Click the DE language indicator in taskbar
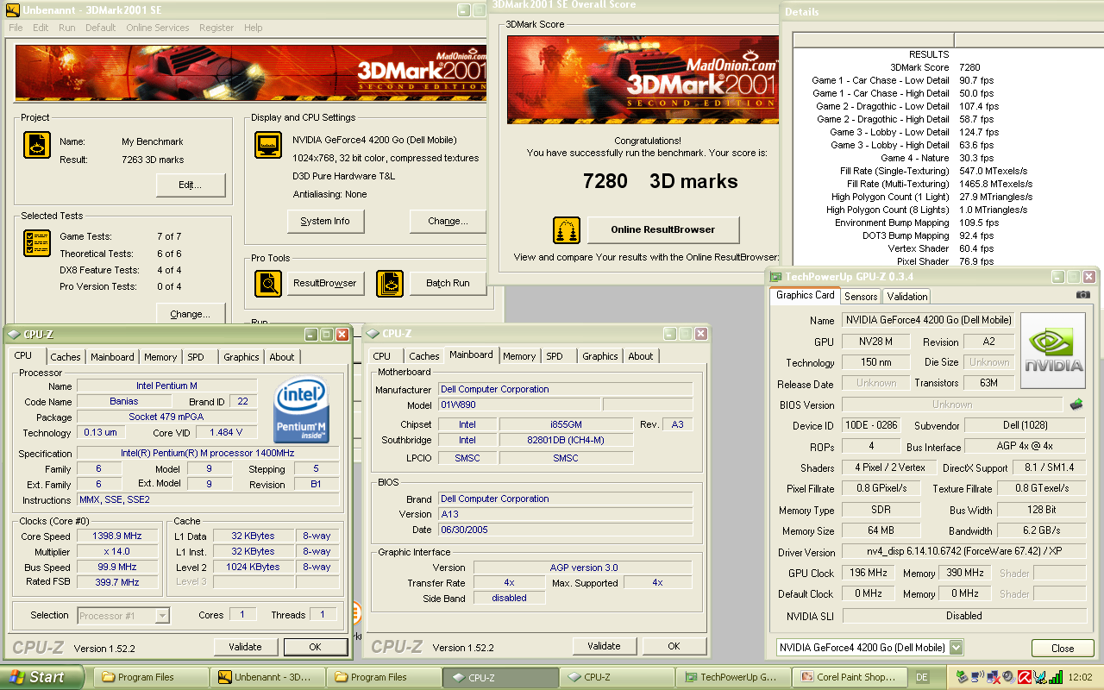Image resolution: width=1104 pixels, height=690 pixels. pyautogui.click(x=921, y=677)
